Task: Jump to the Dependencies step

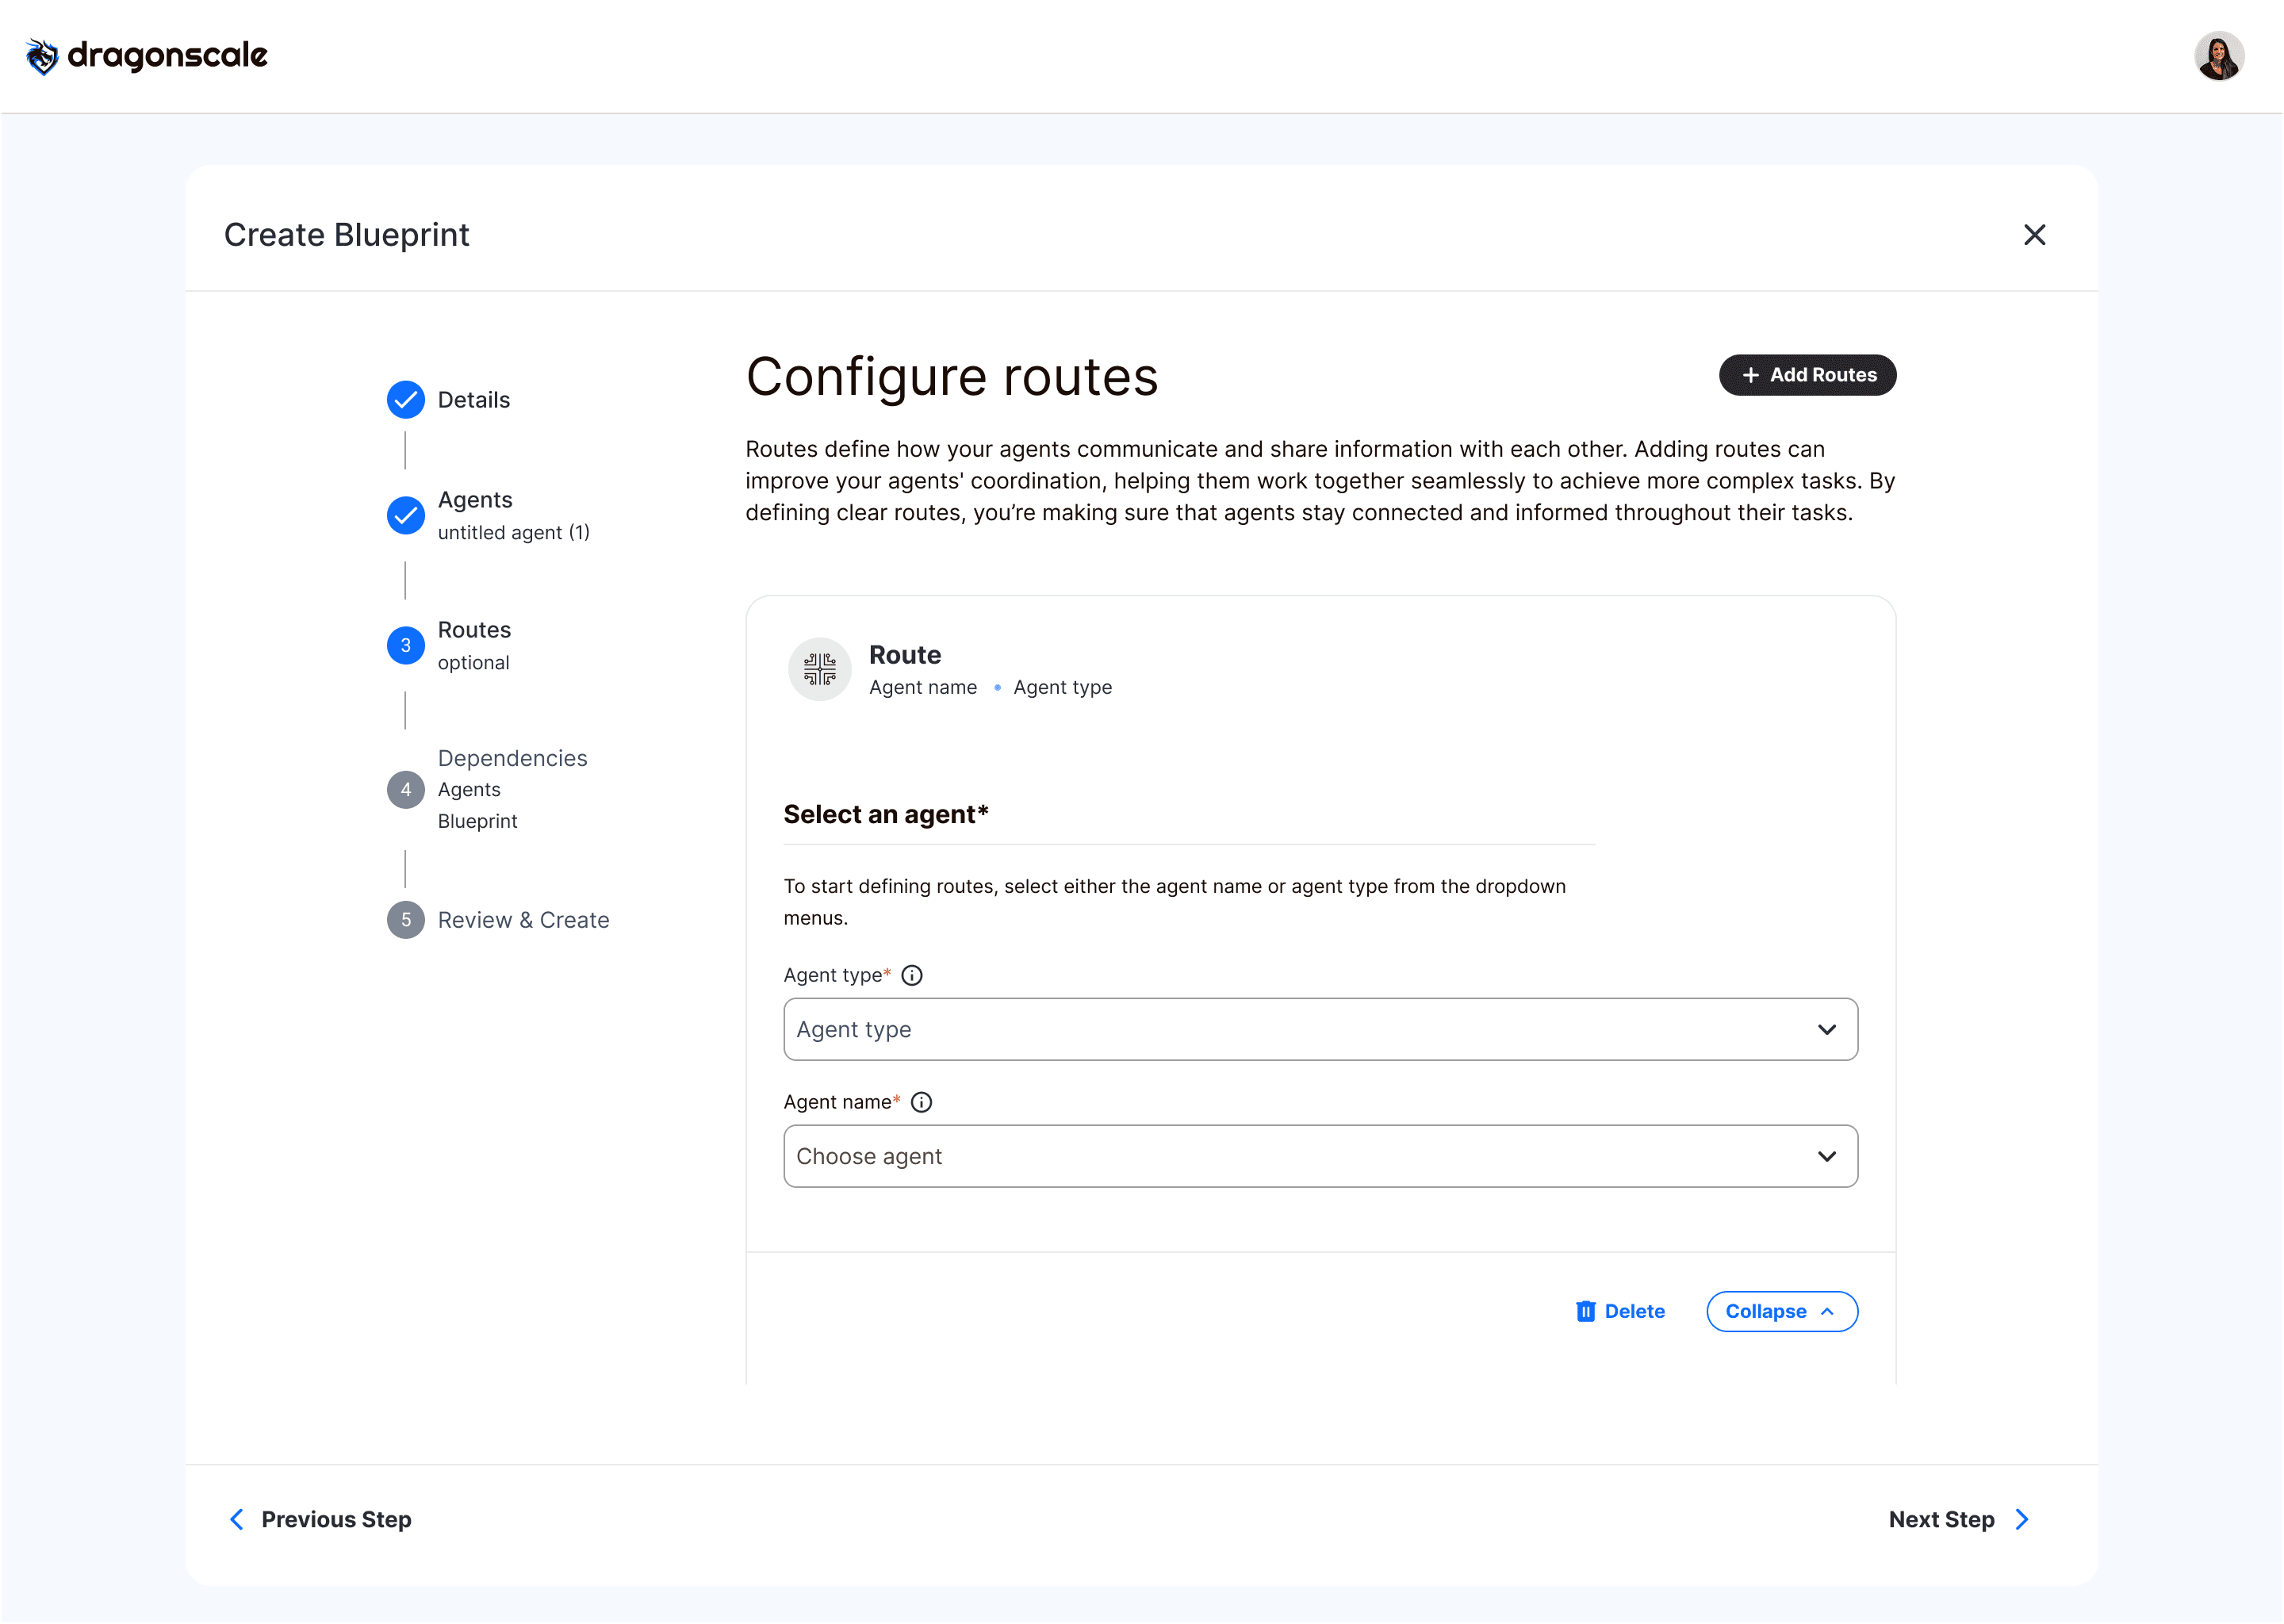Action: tap(512, 758)
